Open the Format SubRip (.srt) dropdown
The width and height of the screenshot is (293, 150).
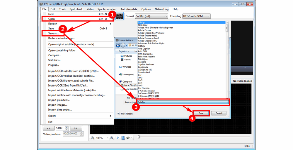click(x=151, y=16)
